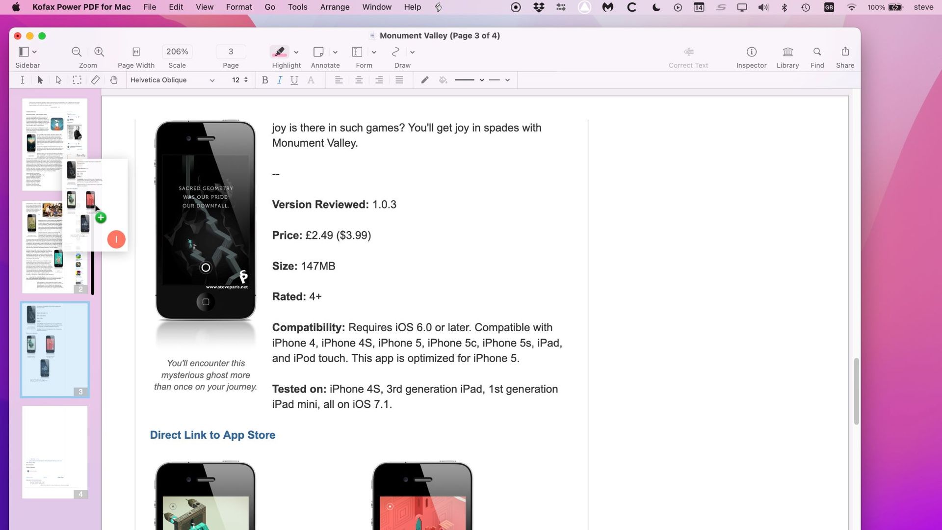The height and width of the screenshot is (530, 942).
Task: Expand the line style dropdown
Action: click(480, 79)
